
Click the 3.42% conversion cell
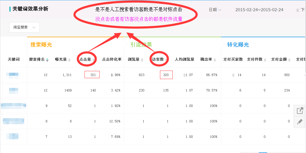(x=116, y=90)
